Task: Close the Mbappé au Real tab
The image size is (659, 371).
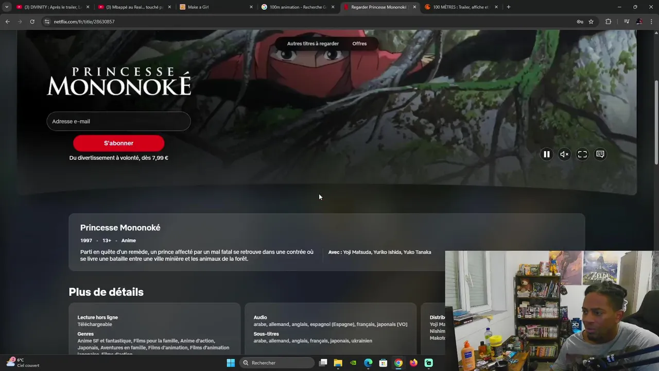Action: pos(169,7)
